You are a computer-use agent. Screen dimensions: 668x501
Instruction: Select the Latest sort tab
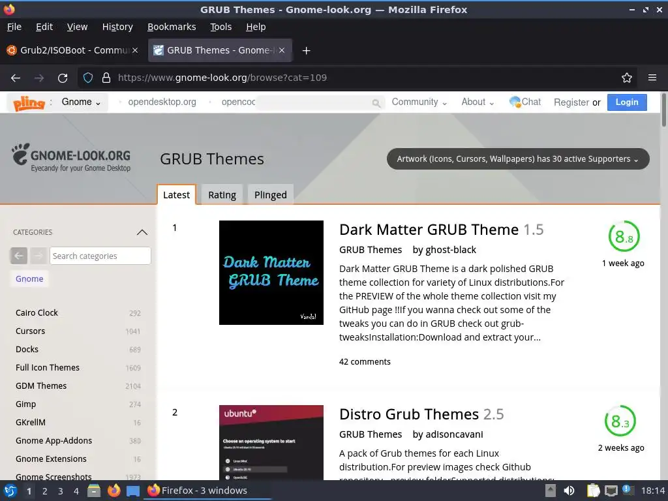coord(176,194)
